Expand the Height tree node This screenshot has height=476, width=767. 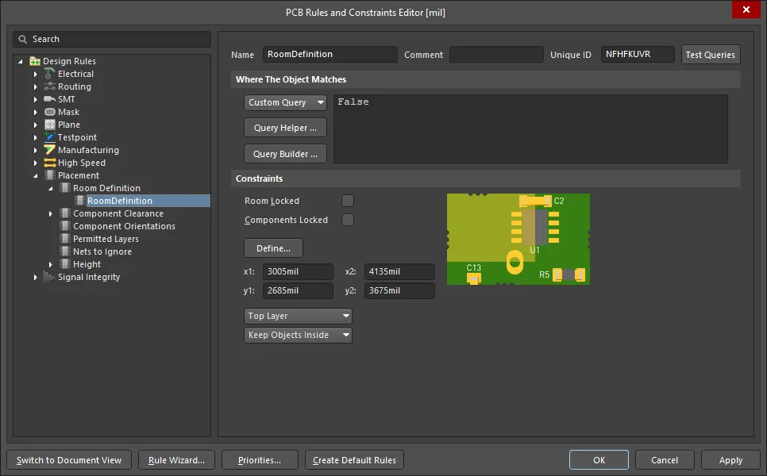tap(50, 264)
